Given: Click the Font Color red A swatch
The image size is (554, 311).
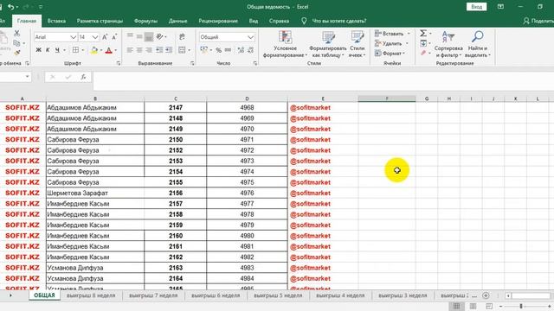Looking at the screenshot, I should (x=109, y=50).
